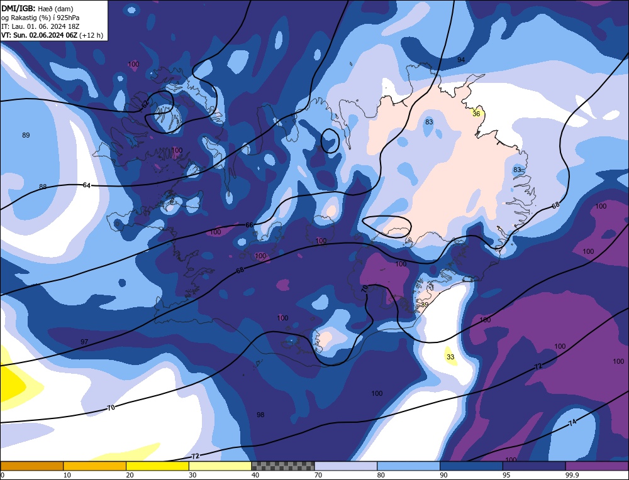Click the 66 contour line label
This screenshot has width=629, height=480.
[x=249, y=225]
